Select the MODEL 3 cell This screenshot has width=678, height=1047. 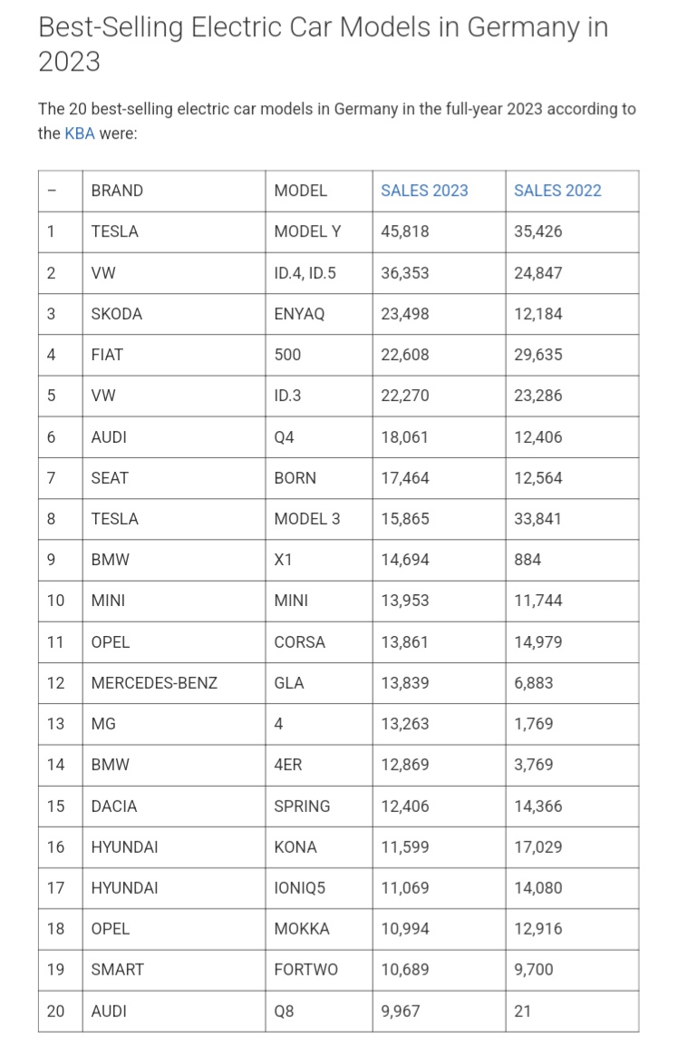click(x=307, y=519)
